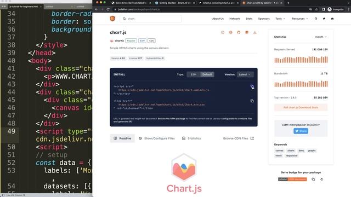Click the Browse CDN Files external-link icon
Image resolution: width=351 pixels, height=197 pixels.
click(x=252, y=138)
